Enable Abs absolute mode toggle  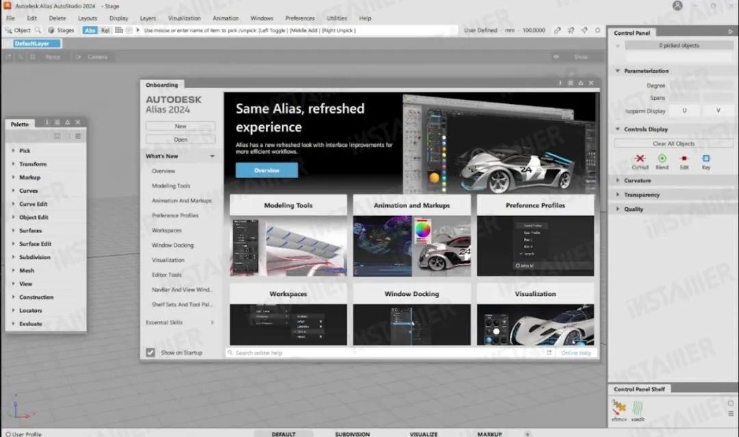tap(90, 30)
